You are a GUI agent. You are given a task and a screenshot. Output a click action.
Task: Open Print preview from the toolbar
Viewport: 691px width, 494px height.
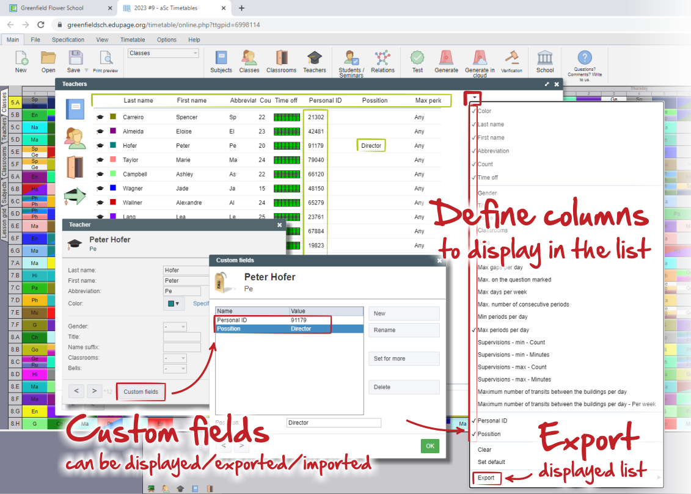coord(106,61)
